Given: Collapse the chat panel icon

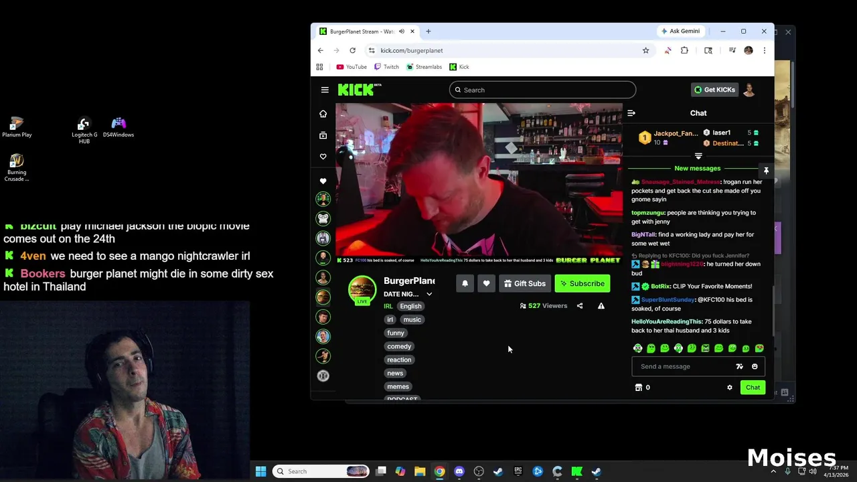Looking at the screenshot, I should [x=631, y=113].
